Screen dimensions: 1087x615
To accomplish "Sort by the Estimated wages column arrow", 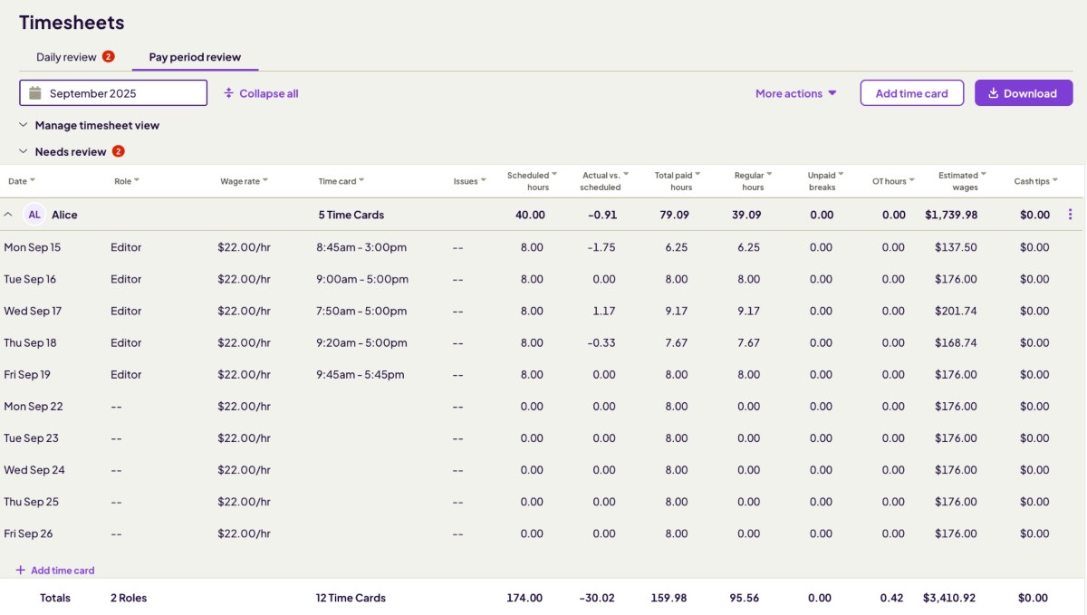I will 983,175.
